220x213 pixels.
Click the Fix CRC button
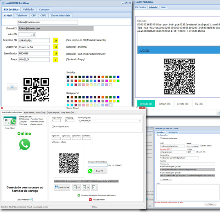coord(199,104)
